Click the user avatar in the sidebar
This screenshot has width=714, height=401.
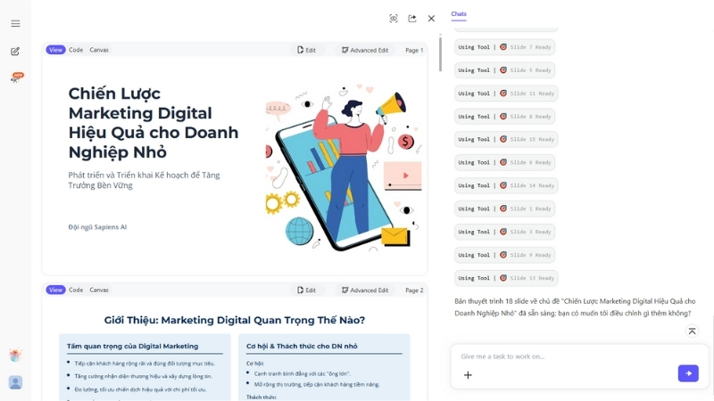tap(15, 382)
